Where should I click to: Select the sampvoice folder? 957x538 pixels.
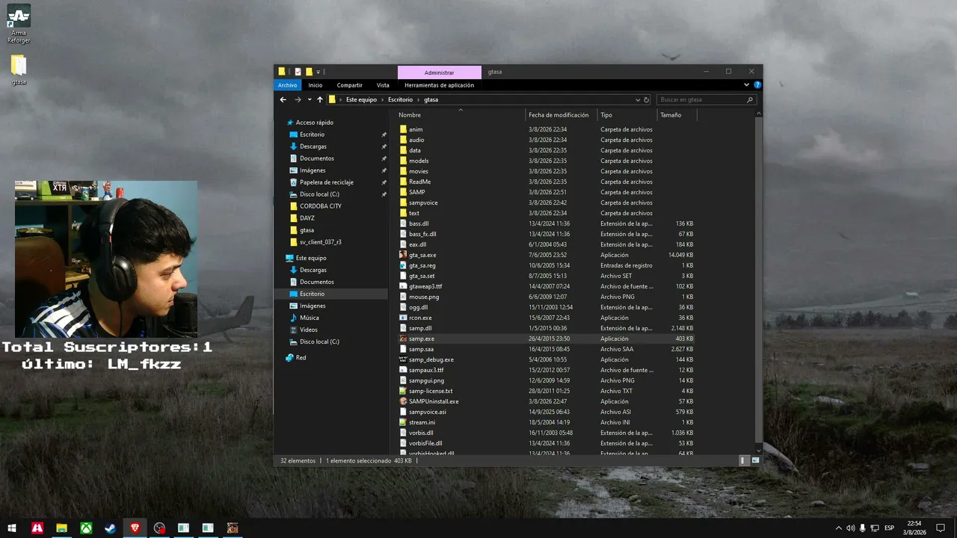423,202
